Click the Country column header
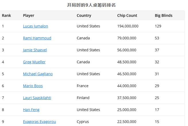Image resolution: width=188 pixels, height=126 pixels. click(84, 15)
